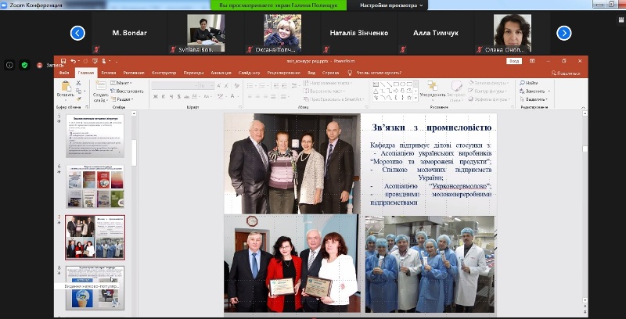Cut selection with the scissors icon
Viewport: 626px width, 319px height.
(x=79, y=83)
